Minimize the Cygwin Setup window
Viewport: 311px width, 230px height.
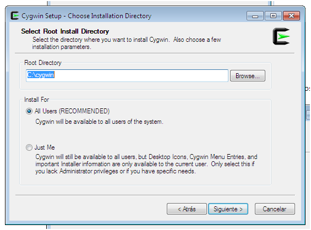click(x=255, y=16)
